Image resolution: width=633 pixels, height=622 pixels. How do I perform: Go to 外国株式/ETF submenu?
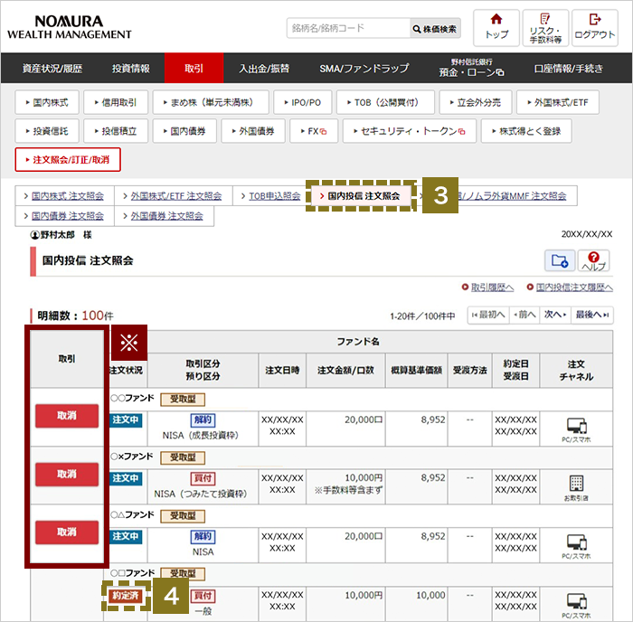pyautogui.click(x=558, y=102)
